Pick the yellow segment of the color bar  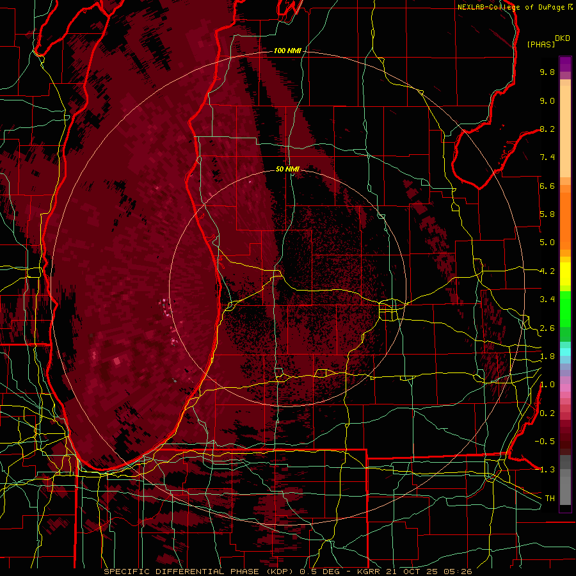[565, 274]
